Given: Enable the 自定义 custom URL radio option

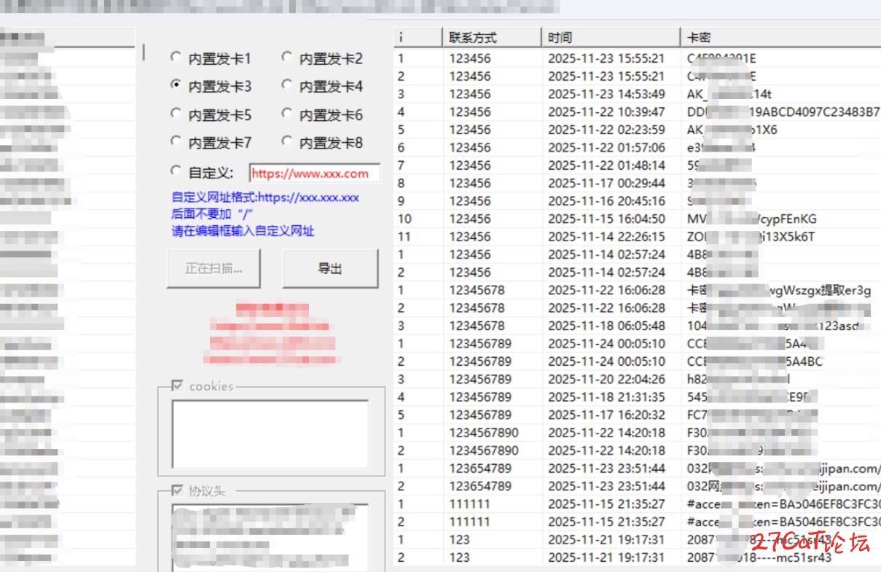Looking at the screenshot, I should tap(176, 172).
